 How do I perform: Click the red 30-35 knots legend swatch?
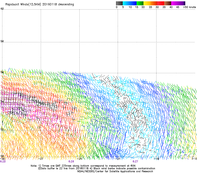[161, 3]
